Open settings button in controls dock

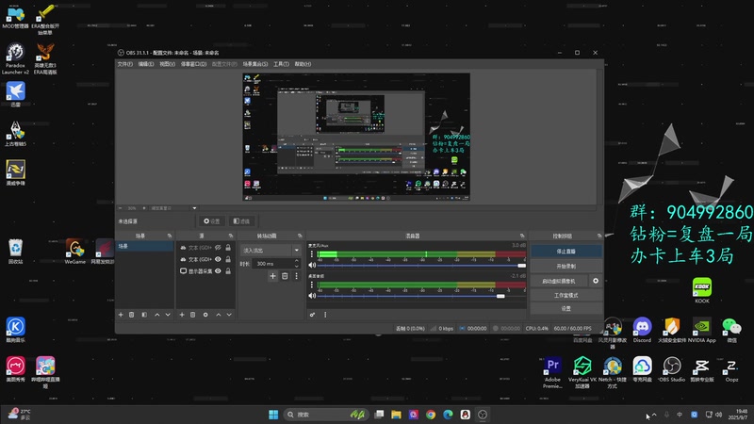(566, 309)
